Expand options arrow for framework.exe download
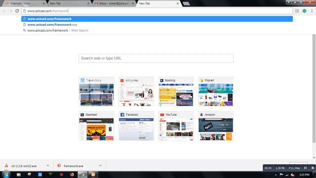316x178 pixels. (x=100, y=166)
